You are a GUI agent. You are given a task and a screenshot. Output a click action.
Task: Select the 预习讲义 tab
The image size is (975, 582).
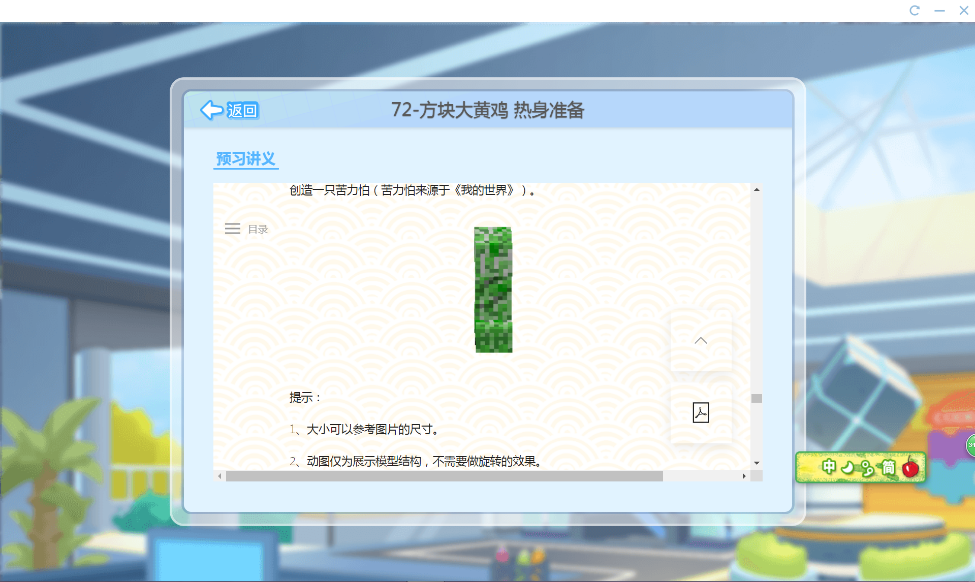pos(246,159)
